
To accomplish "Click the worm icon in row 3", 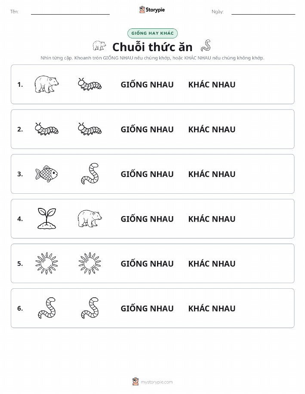I will pos(90,174).
